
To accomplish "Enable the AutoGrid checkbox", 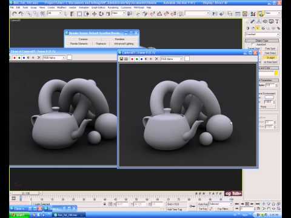I will (x=252, y=44).
